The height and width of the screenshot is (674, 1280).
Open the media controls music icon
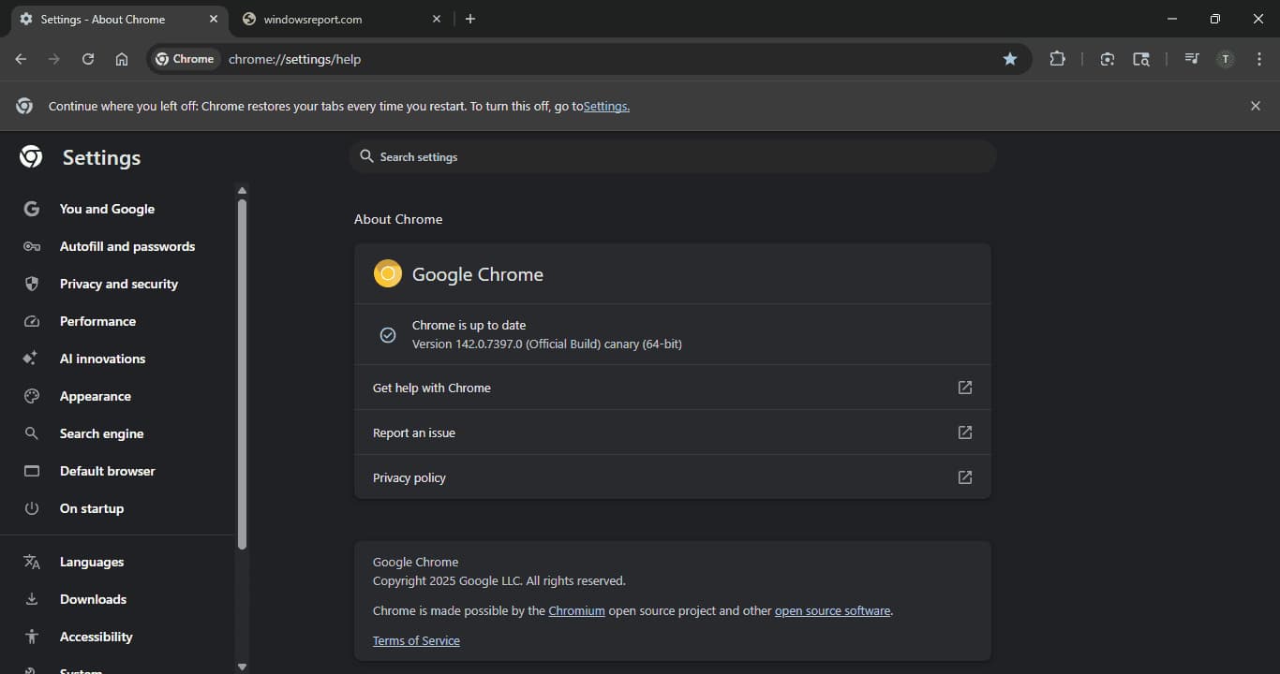point(1191,59)
